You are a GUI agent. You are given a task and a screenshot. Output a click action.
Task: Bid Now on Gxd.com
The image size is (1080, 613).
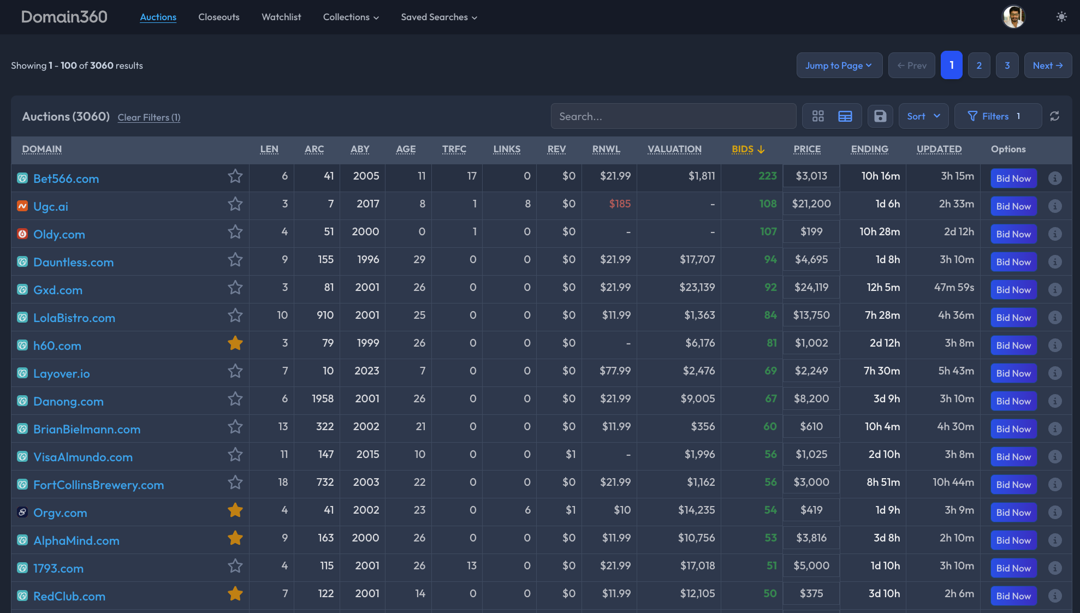tap(1013, 290)
